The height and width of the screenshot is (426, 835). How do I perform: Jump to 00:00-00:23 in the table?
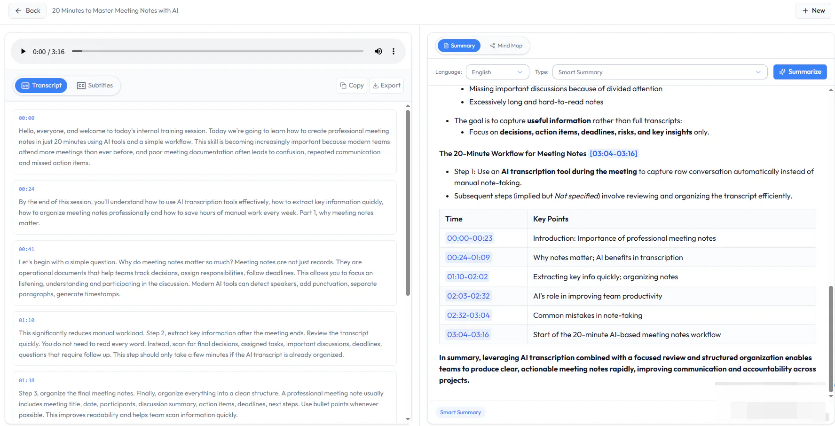(470, 238)
